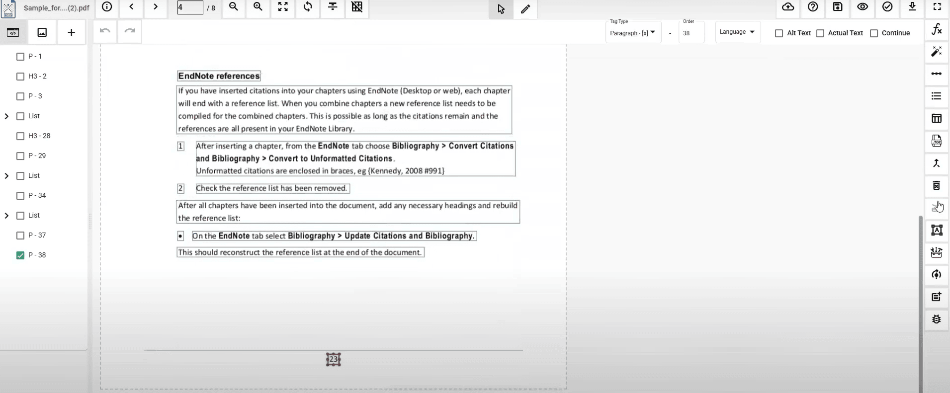This screenshot has height=393, width=950.
Task: Switch to the image panel tab
Action: [42, 32]
